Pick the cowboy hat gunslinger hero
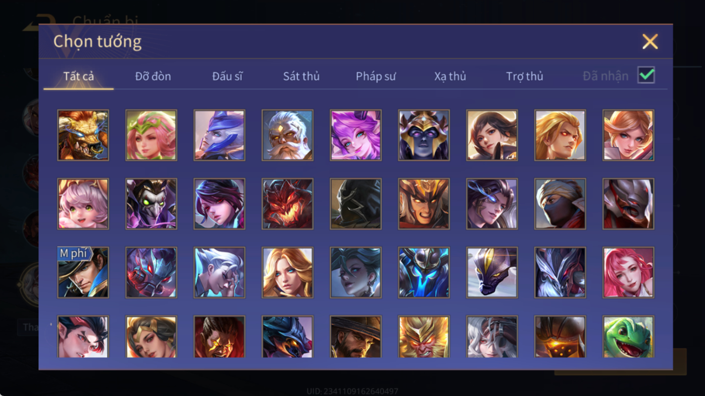 click(x=356, y=336)
